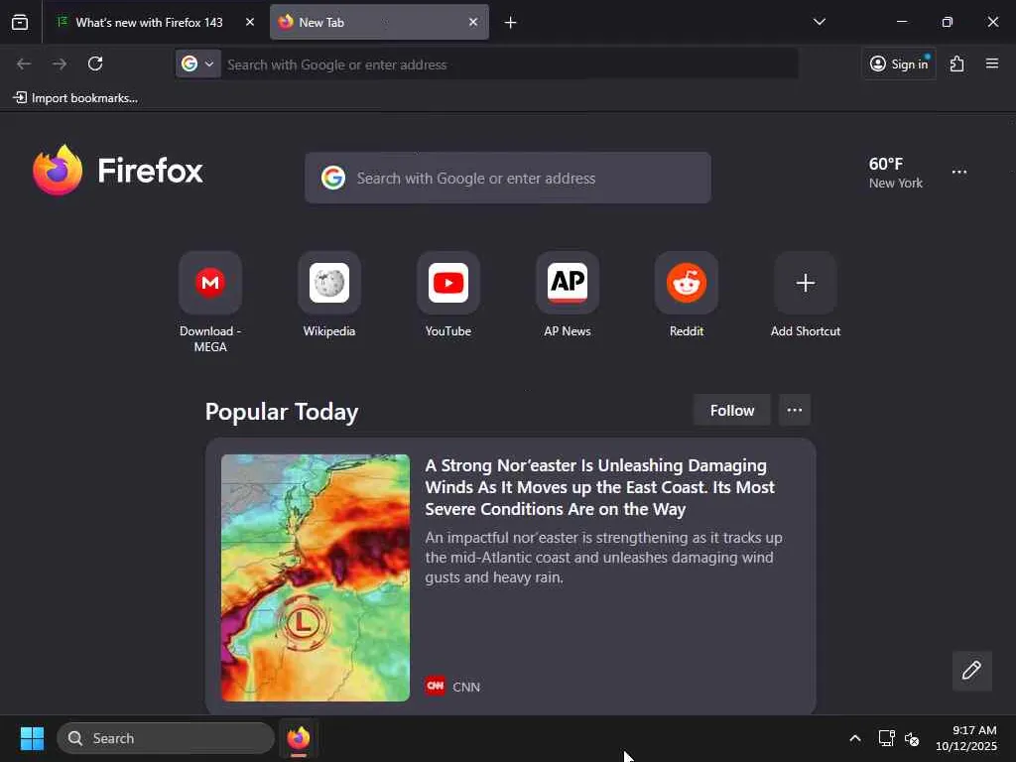This screenshot has height=762, width=1016.
Task: Open the Strong Nor'easter article headline
Action: 599,487
